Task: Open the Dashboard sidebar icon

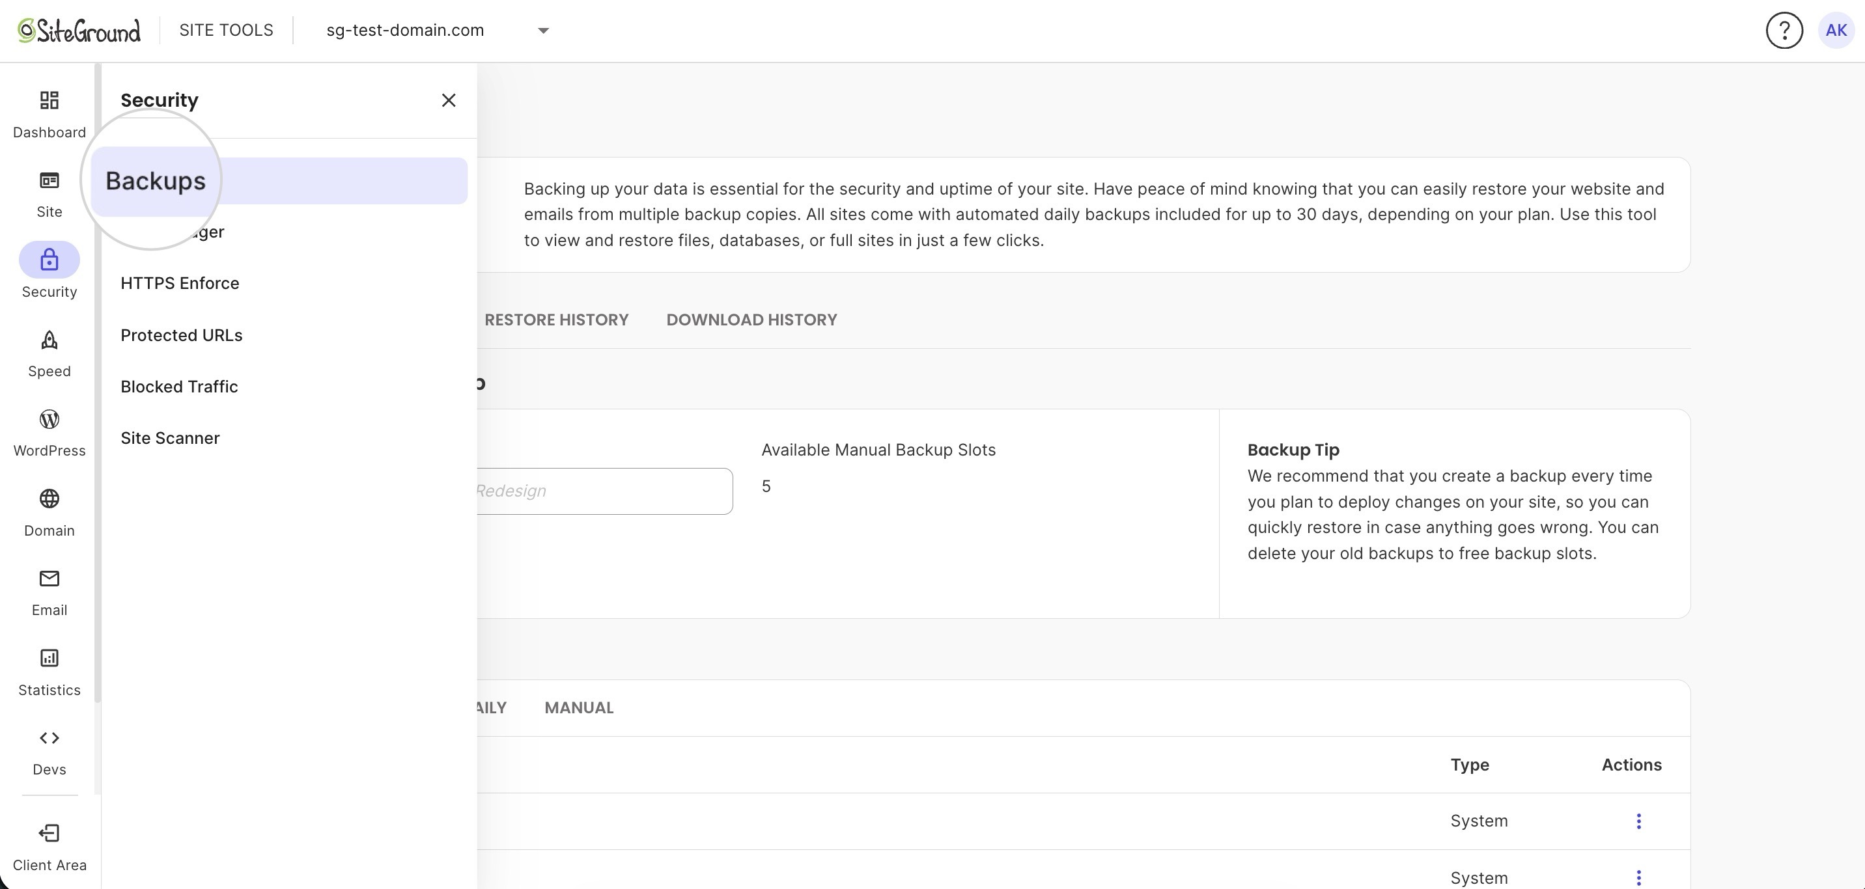Action: pos(49,100)
